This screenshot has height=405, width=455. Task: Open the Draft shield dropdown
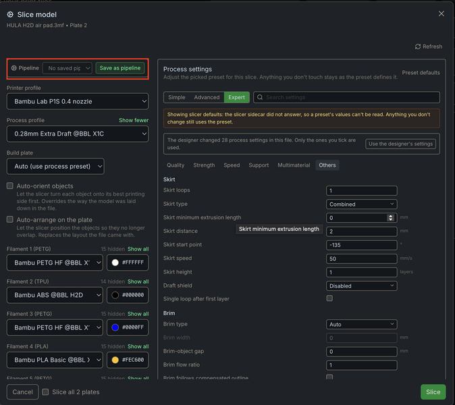362,286
